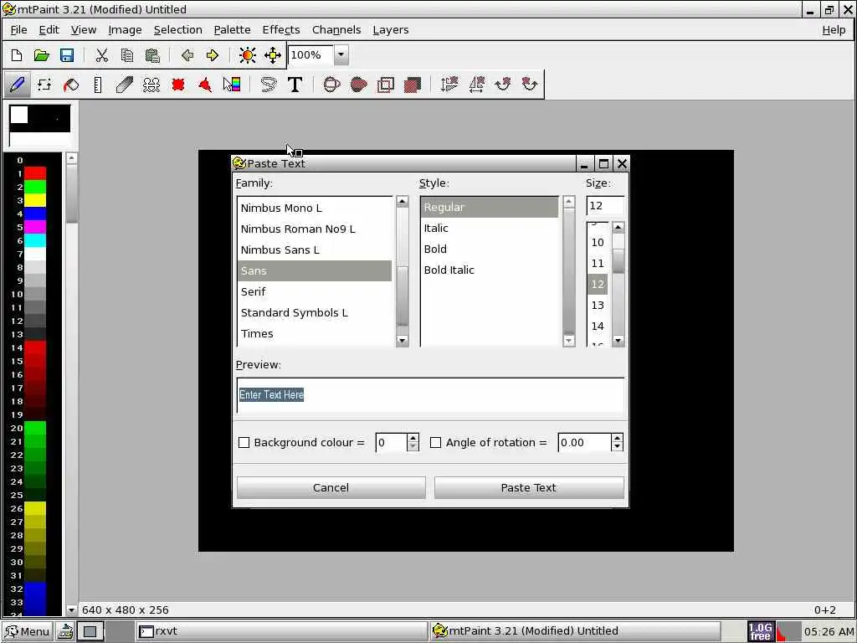Image resolution: width=857 pixels, height=643 pixels.
Task: Click Size list scroll-down arrow
Action: pyautogui.click(x=618, y=341)
